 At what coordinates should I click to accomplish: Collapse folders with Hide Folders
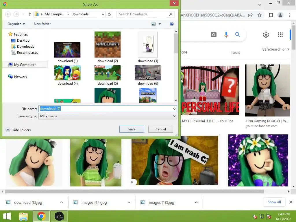[x=18, y=130]
